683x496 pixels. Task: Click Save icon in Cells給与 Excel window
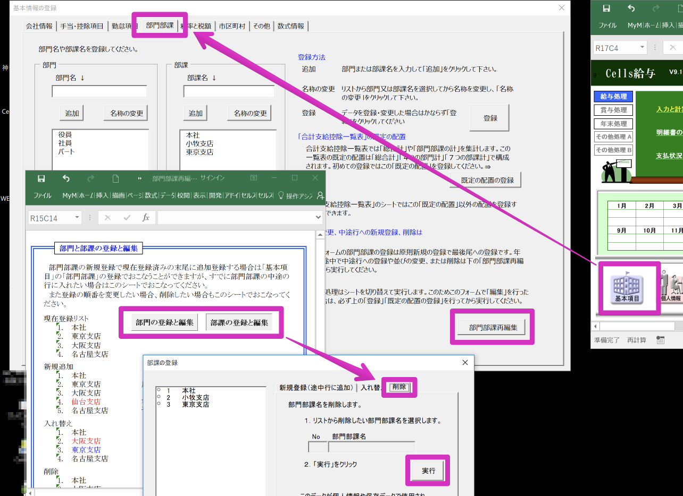point(606,8)
